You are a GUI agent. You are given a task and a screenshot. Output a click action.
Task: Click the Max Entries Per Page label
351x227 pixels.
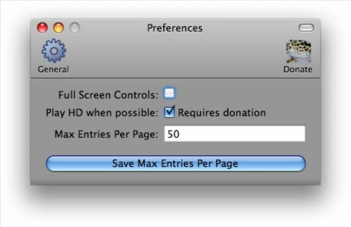[x=106, y=134]
